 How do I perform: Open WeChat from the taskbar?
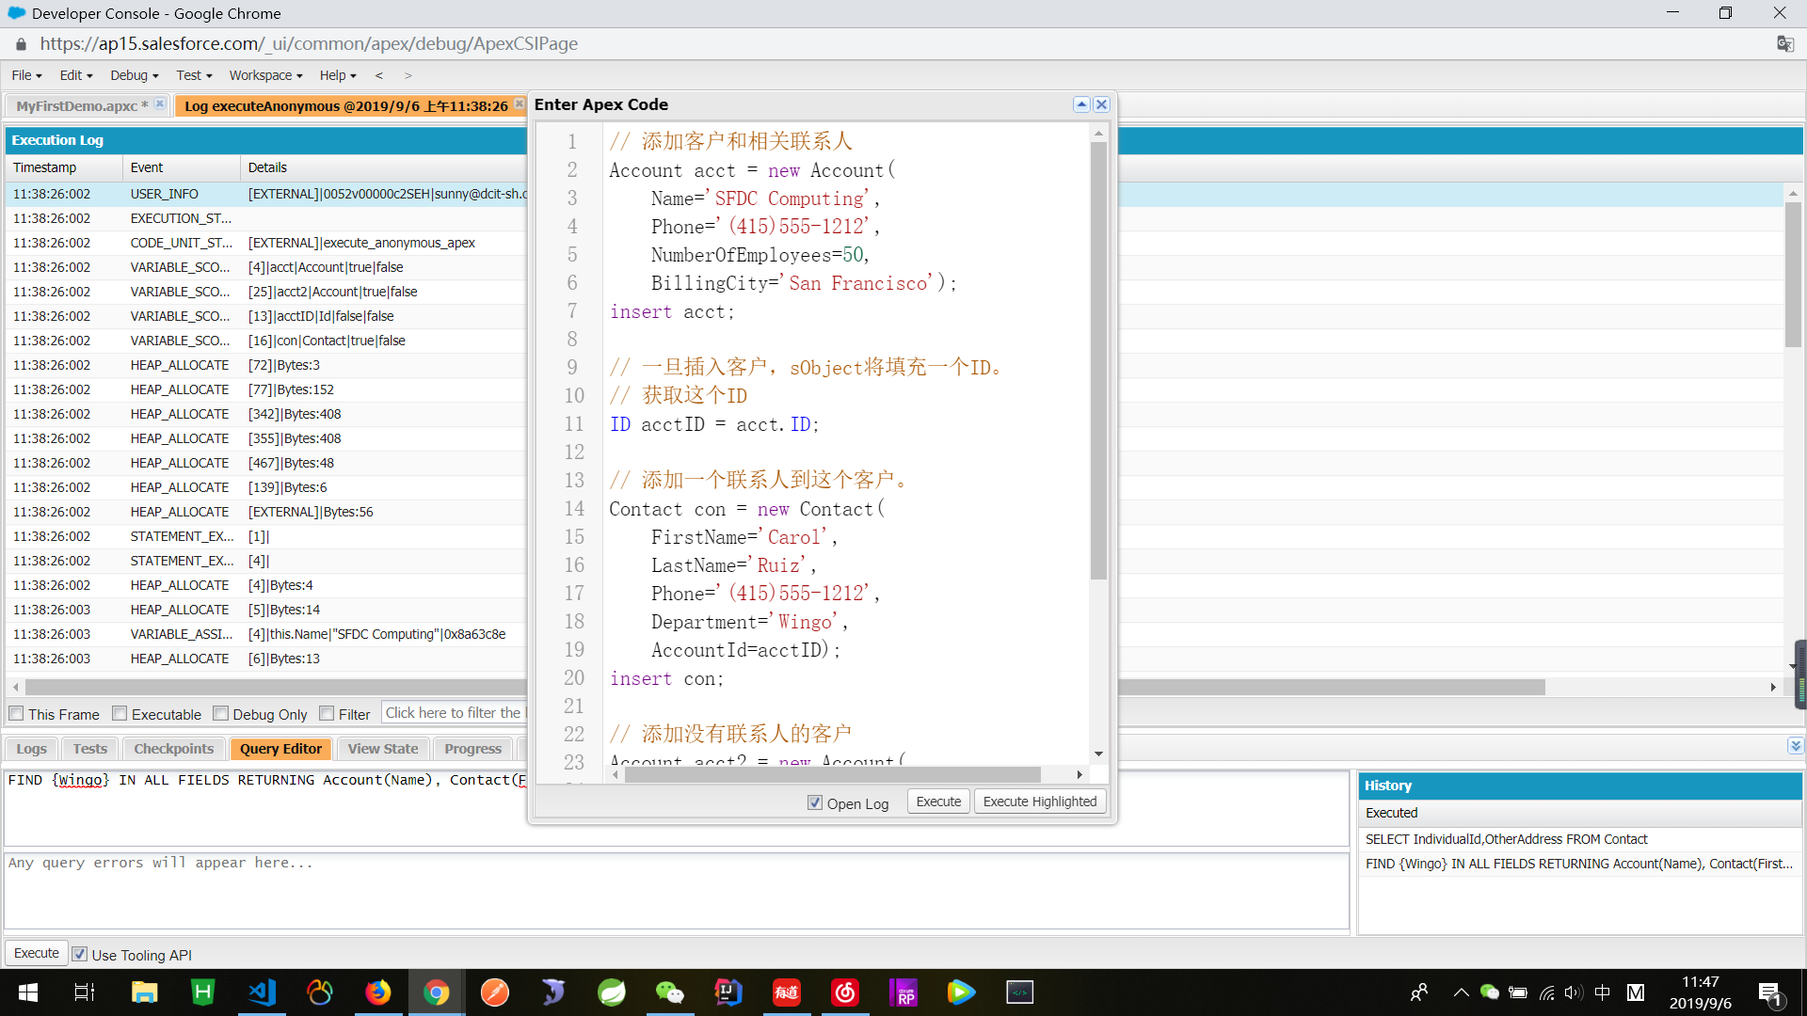point(669,992)
